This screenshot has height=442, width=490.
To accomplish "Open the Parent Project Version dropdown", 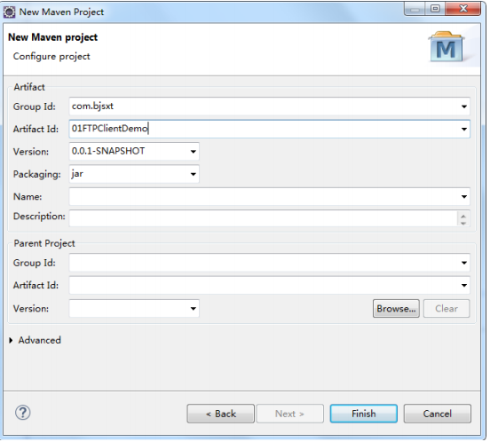I will click(194, 309).
